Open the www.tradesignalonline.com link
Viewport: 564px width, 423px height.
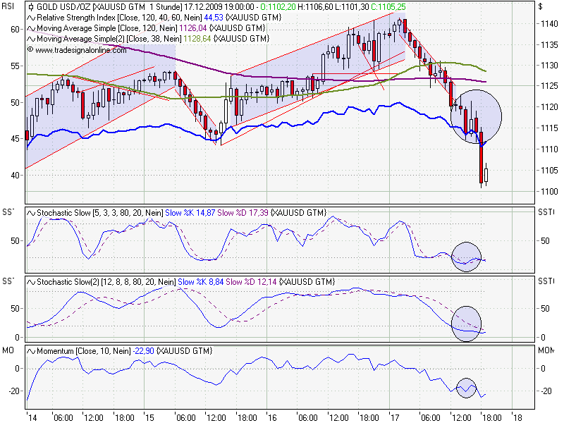click(81, 50)
